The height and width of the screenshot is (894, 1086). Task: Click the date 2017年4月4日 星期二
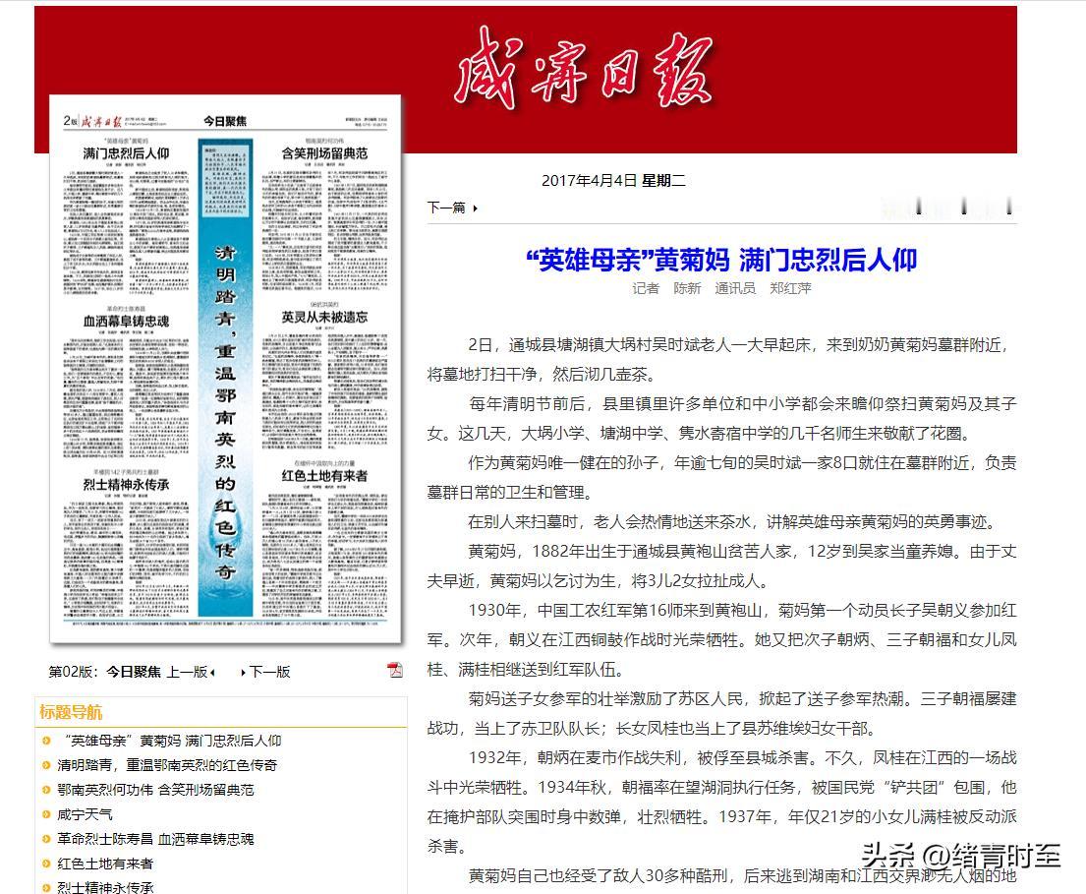[x=613, y=181]
